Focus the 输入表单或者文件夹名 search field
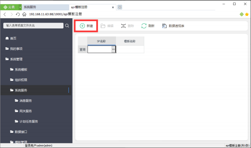The height and width of the screenshot is (148, 251). [33, 26]
